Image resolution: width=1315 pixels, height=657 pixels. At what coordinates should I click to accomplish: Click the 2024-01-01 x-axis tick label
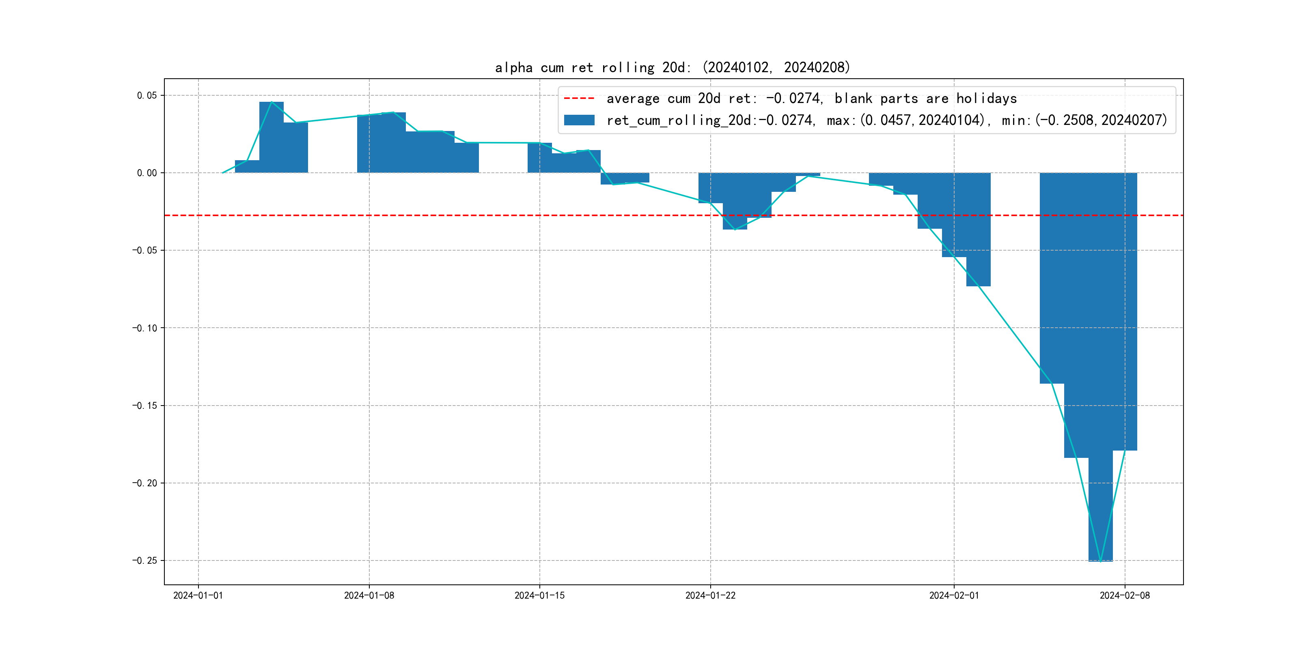point(198,595)
